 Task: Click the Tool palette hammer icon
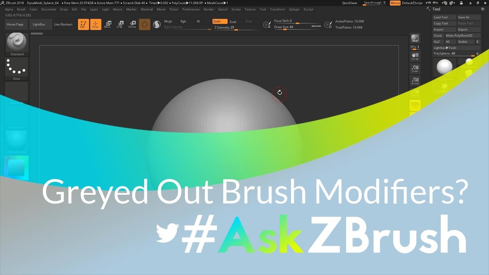428,9
